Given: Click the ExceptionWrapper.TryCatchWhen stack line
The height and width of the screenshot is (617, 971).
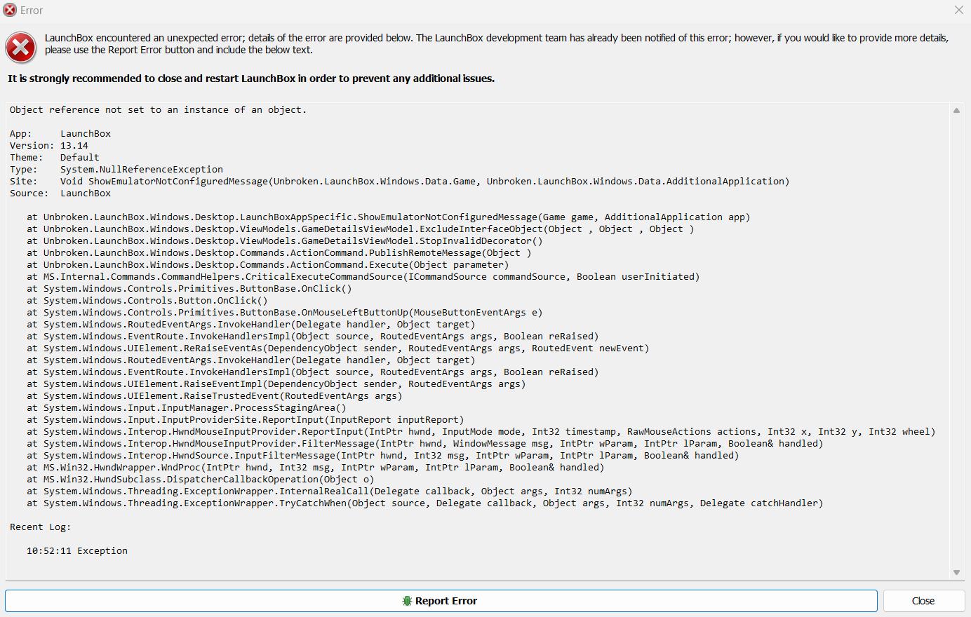Looking at the screenshot, I should coord(425,503).
